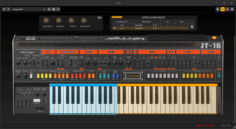
Task: Click the orange power light on synth
Action: tap(214, 38)
